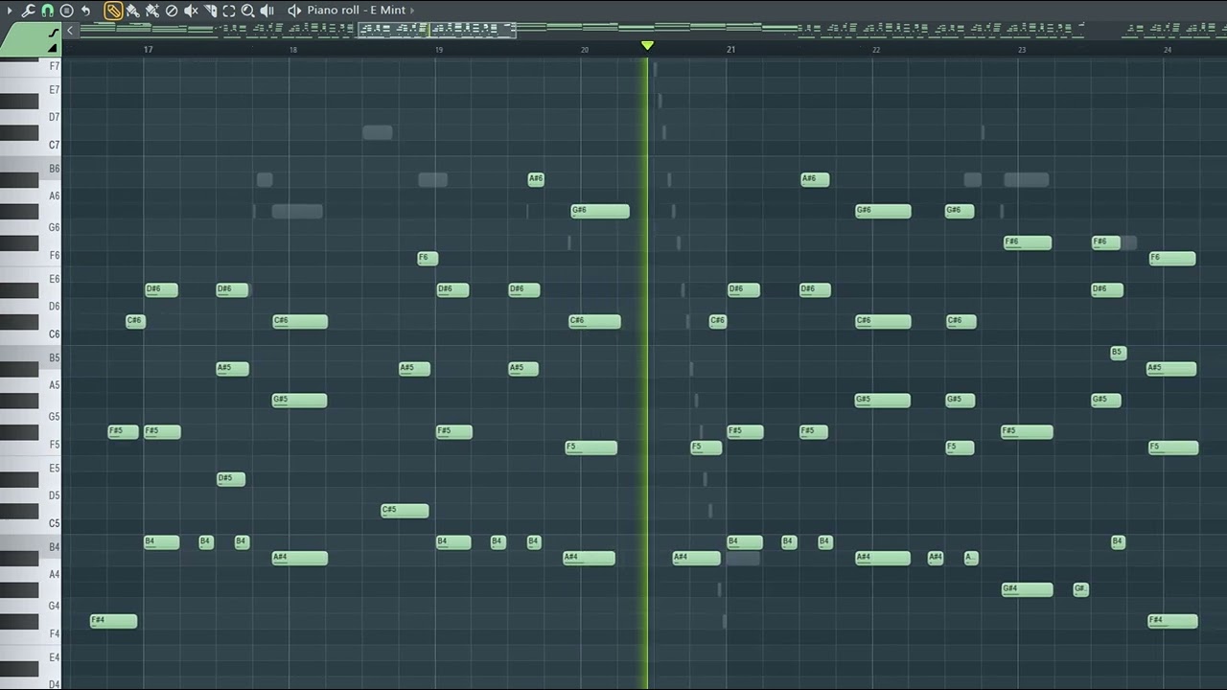Grab the highlighted region in the overview scrollbar

(x=437, y=30)
